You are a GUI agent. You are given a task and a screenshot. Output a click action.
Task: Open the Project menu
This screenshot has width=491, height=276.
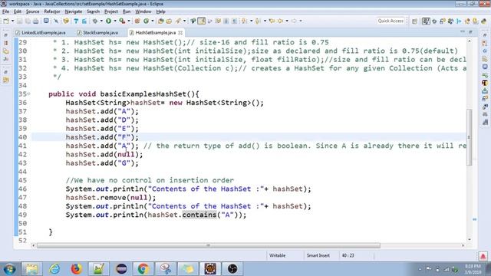110,11
